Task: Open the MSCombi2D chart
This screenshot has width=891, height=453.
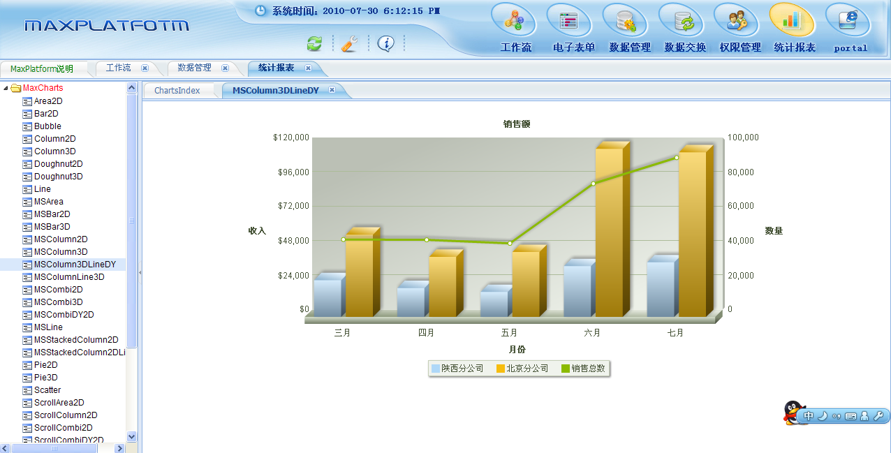Action: coord(59,290)
